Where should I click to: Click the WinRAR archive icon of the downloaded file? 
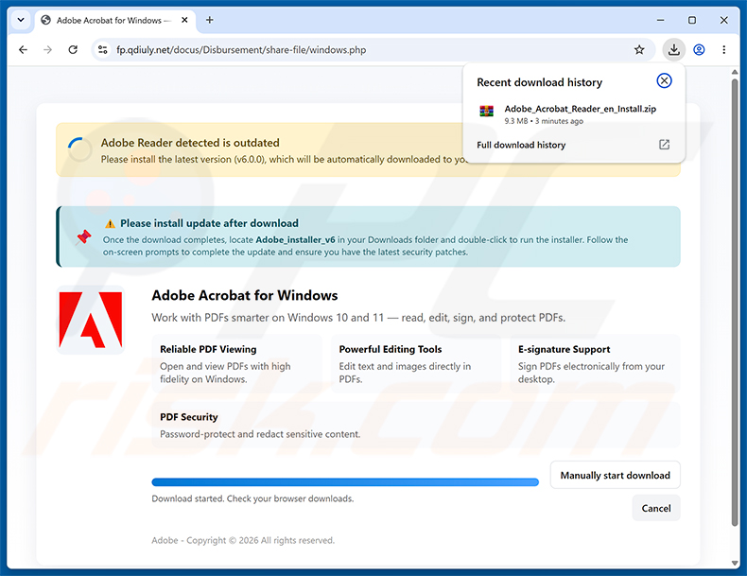486,111
